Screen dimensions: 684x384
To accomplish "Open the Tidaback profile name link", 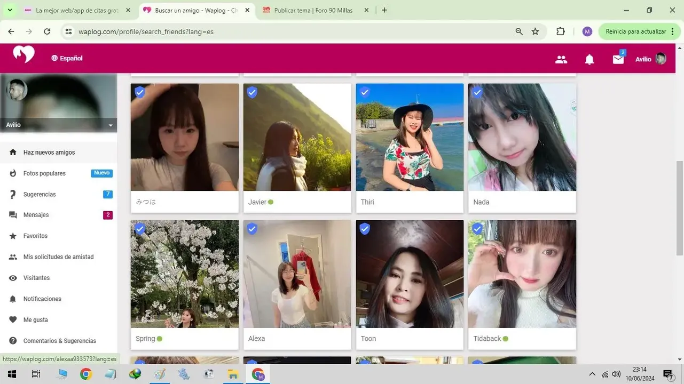I will point(487,339).
